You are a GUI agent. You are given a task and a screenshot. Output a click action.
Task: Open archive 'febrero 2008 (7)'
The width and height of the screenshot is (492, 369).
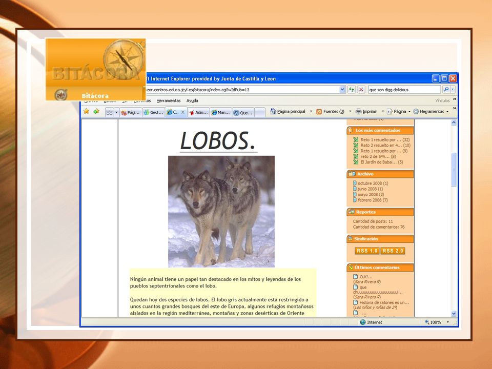[373, 200]
